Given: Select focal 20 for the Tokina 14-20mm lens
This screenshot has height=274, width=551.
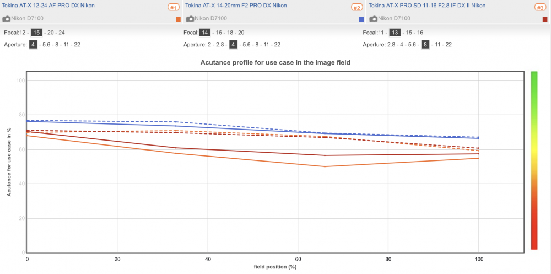Looking at the screenshot, I should (241, 33).
